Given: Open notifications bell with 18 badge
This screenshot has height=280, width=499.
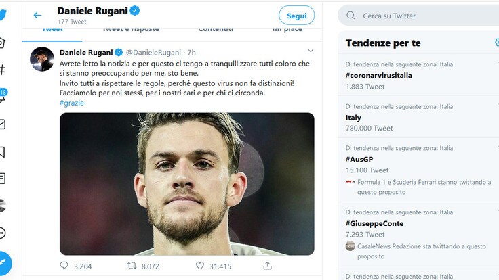Looking at the screenshot, I should pos(3,97).
